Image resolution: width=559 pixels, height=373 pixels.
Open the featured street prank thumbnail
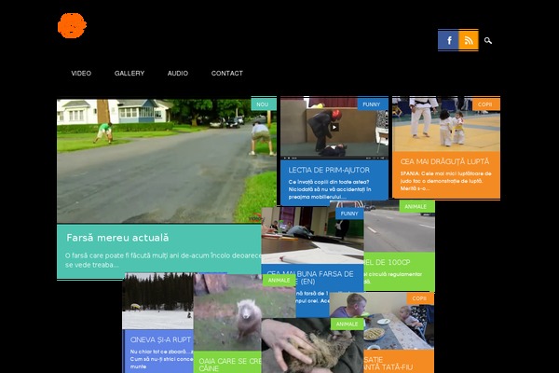click(x=167, y=160)
